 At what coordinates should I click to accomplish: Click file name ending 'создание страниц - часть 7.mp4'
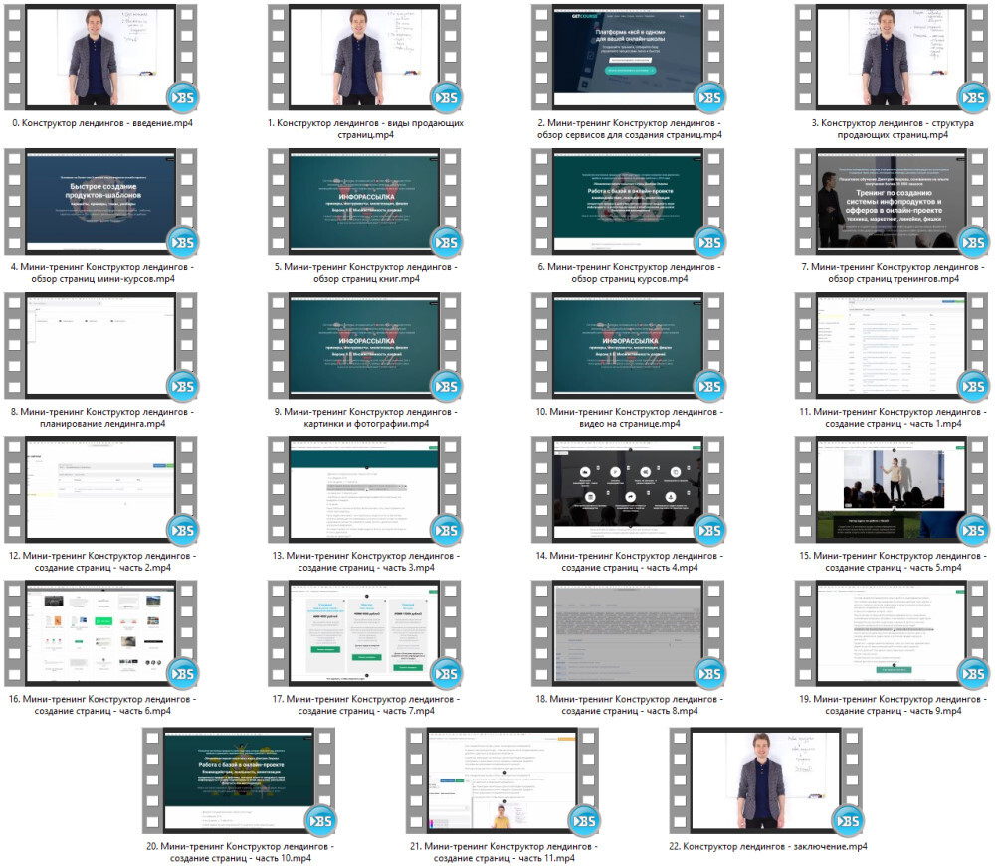(x=365, y=705)
